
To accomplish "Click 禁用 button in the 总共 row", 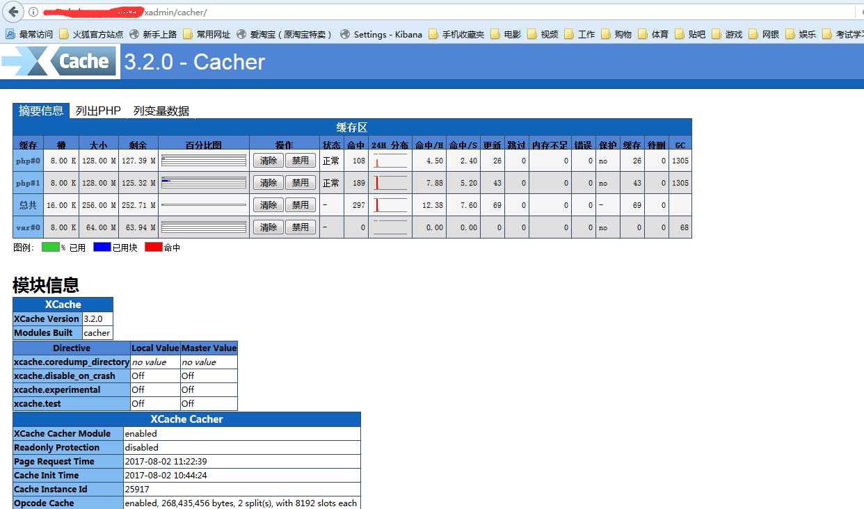I will click(301, 205).
